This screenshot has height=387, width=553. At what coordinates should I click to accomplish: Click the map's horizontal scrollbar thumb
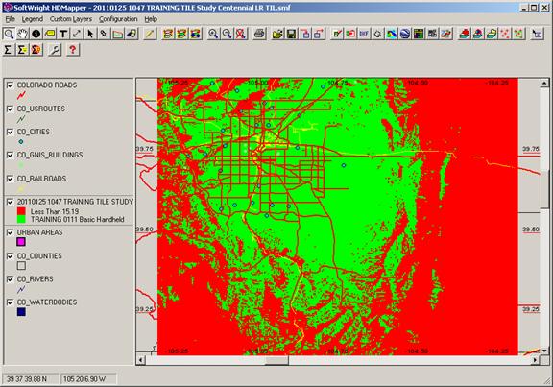276,360
